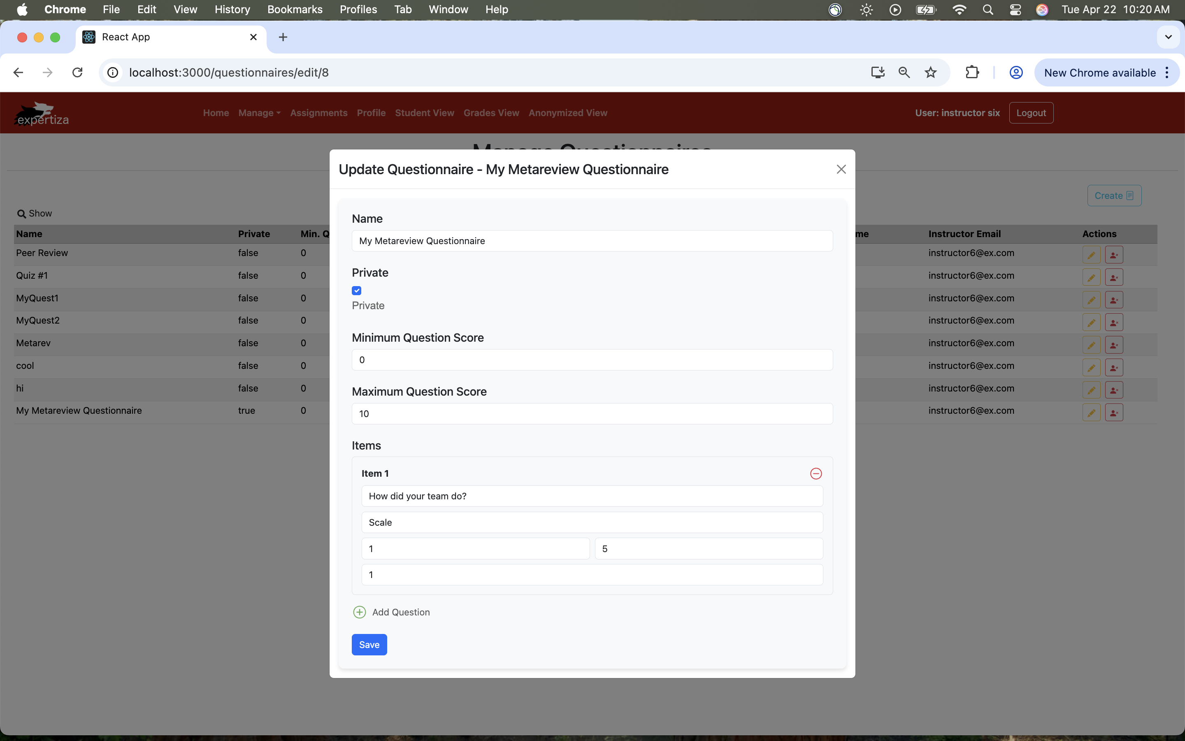The image size is (1185, 741).
Task: Click the pencil edit icon for Peer Review
Action: [x=1091, y=255]
